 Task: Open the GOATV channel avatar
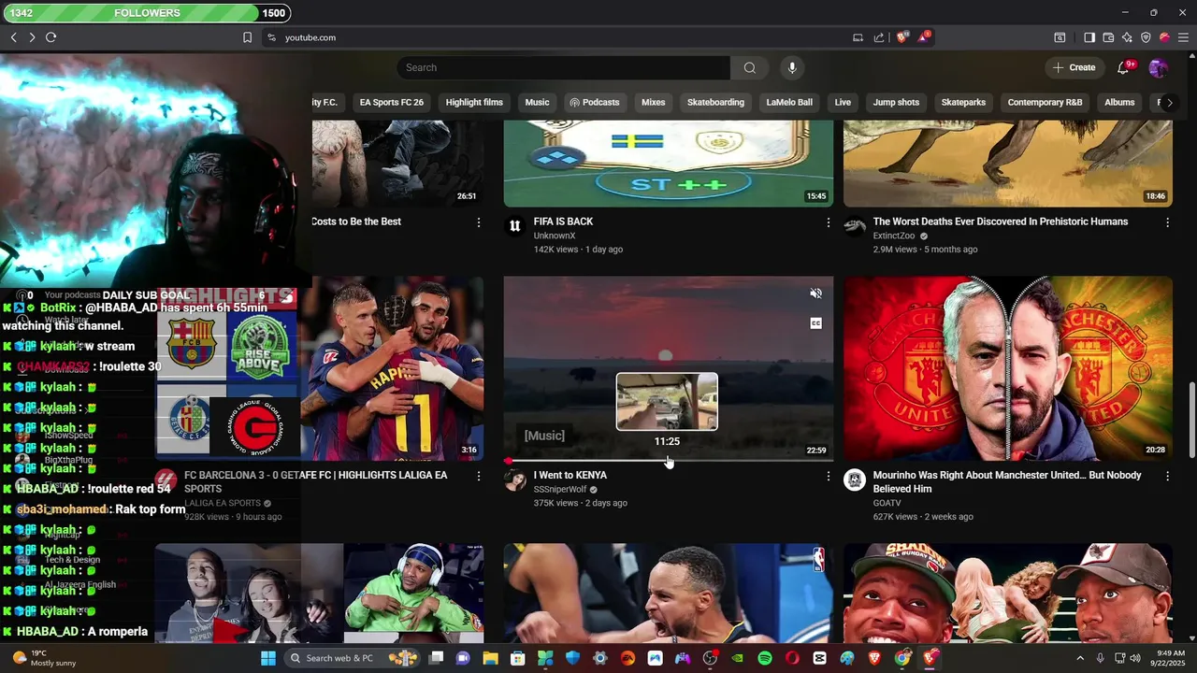pos(854,480)
